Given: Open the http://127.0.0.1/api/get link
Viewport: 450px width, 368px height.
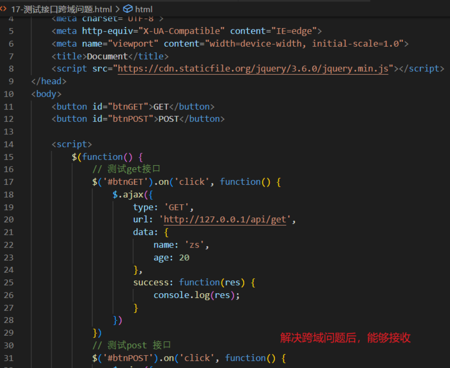Looking at the screenshot, I should pyautogui.click(x=225, y=219).
